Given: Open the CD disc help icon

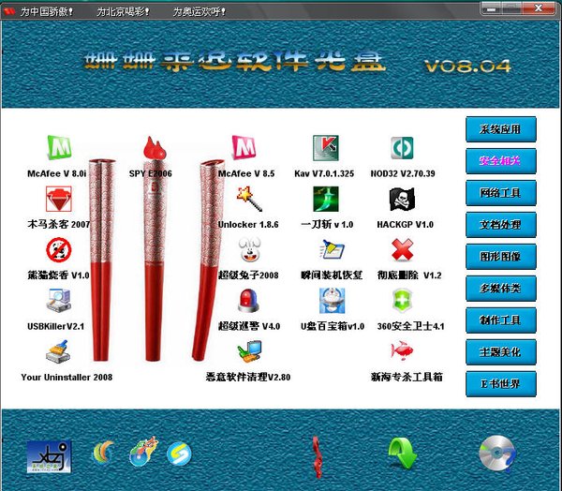Looking at the screenshot, I should (497, 454).
